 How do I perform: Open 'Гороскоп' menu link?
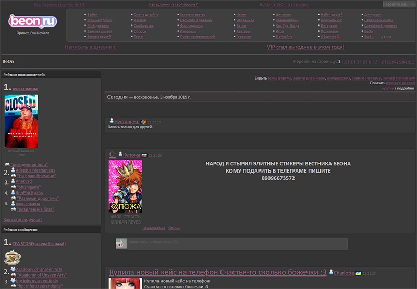(243, 37)
